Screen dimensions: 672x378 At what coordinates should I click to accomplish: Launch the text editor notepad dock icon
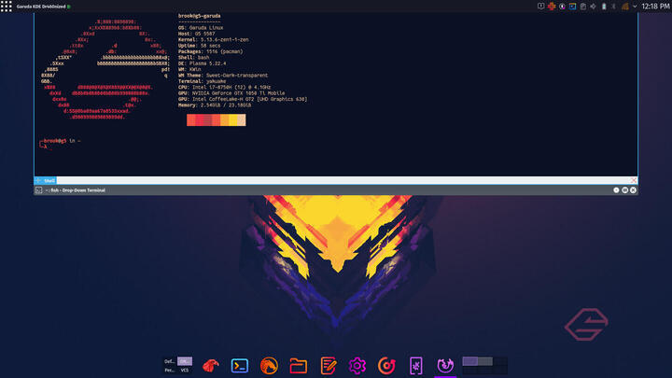[x=328, y=366]
